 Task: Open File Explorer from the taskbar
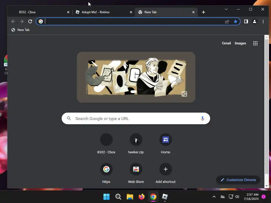[130, 197]
